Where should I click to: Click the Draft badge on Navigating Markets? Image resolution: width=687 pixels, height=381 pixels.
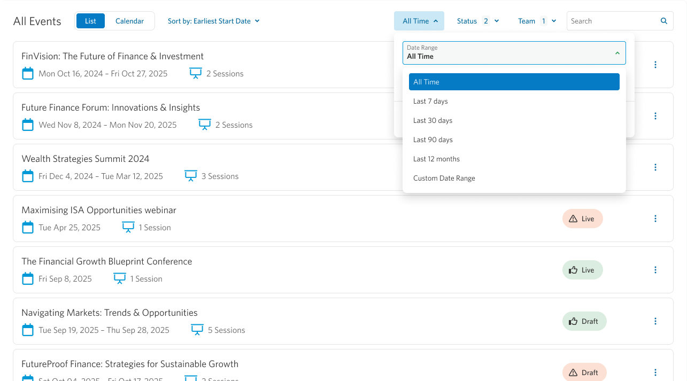point(584,321)
